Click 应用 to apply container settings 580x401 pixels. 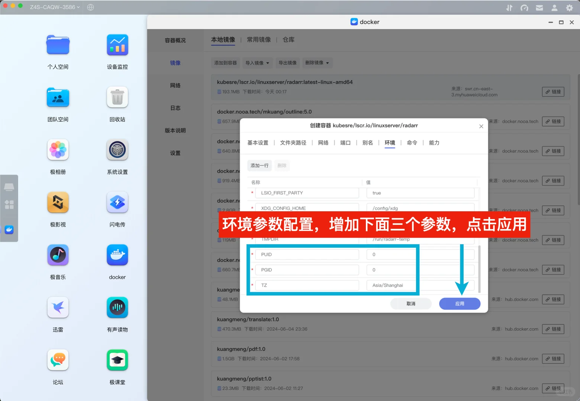(x=460, y=303)
